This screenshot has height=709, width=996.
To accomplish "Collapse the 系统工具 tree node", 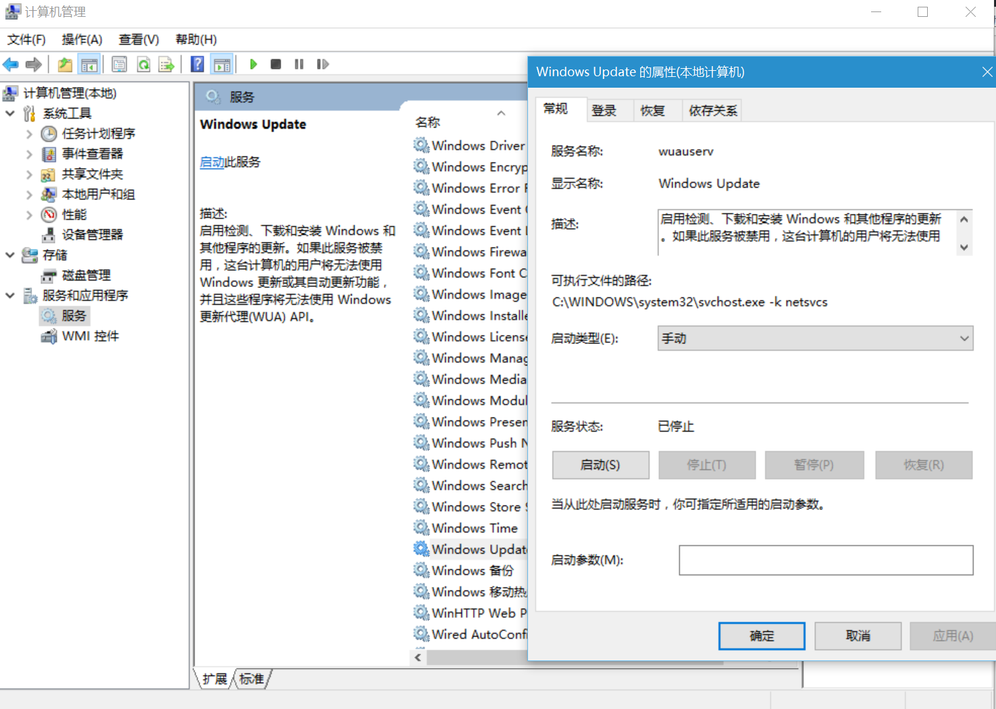I will point(10,113).
